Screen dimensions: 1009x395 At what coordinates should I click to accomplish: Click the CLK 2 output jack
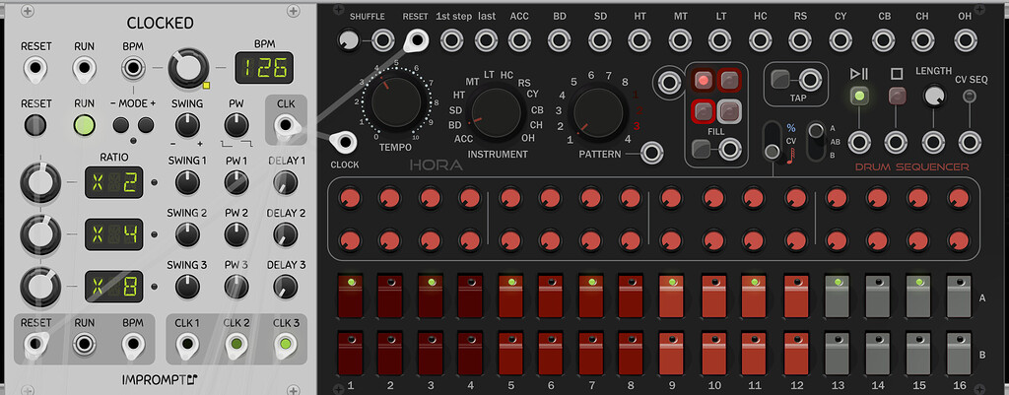pos(236,344)
